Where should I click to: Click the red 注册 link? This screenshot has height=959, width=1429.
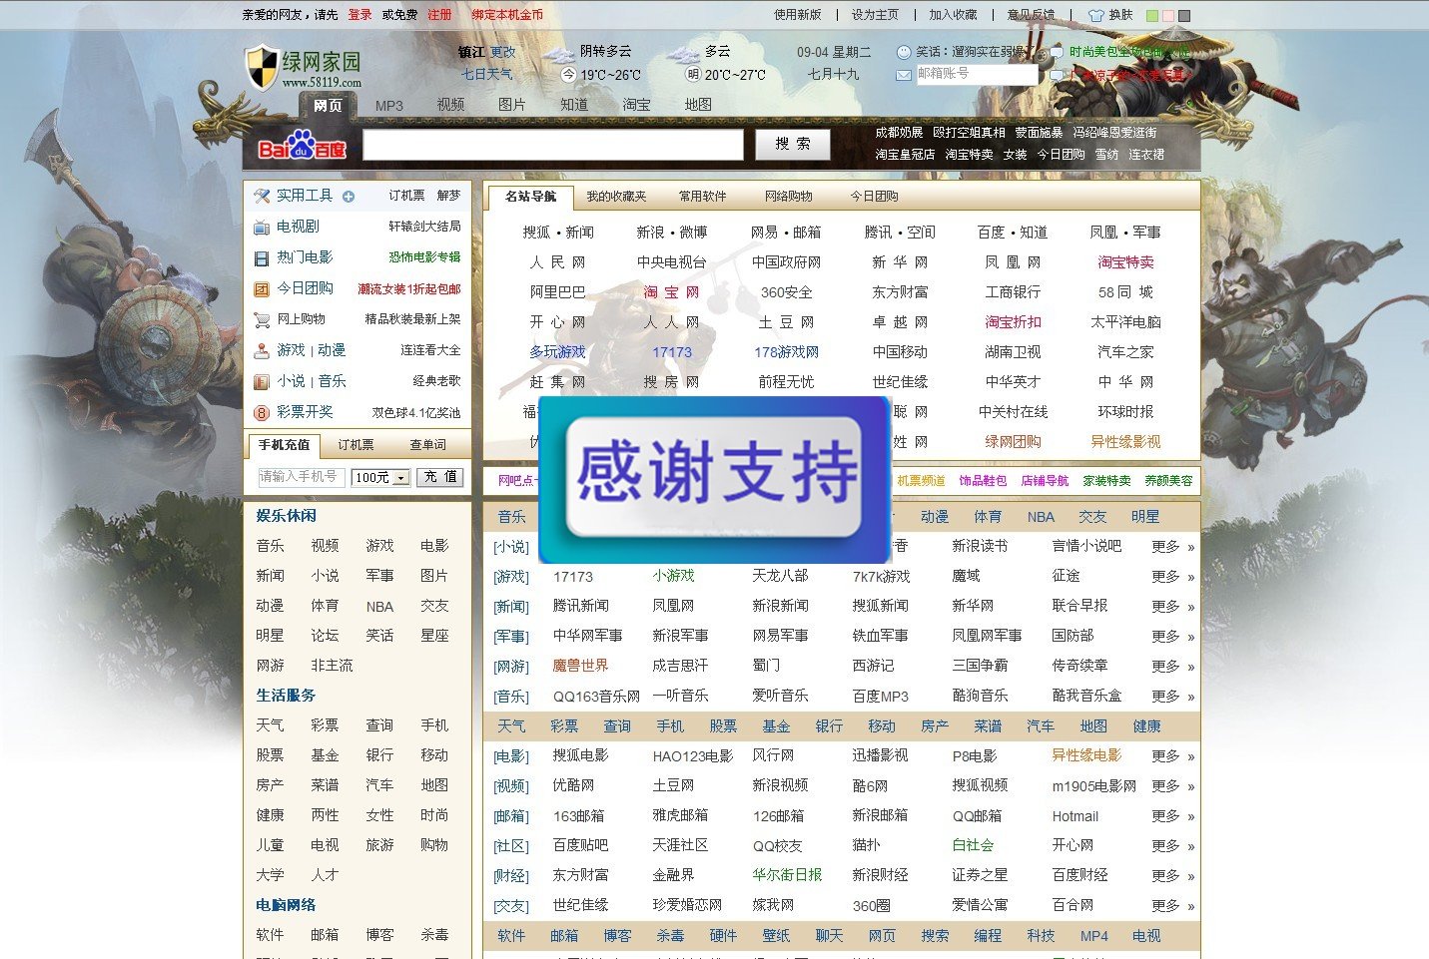439,15
